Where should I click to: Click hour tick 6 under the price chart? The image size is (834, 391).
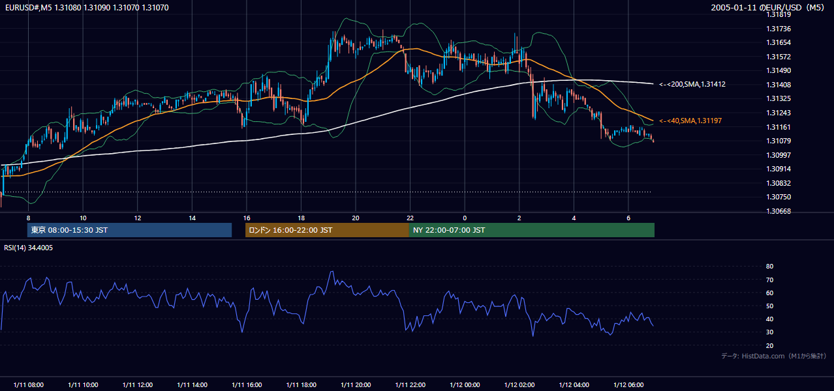(628, 218)
